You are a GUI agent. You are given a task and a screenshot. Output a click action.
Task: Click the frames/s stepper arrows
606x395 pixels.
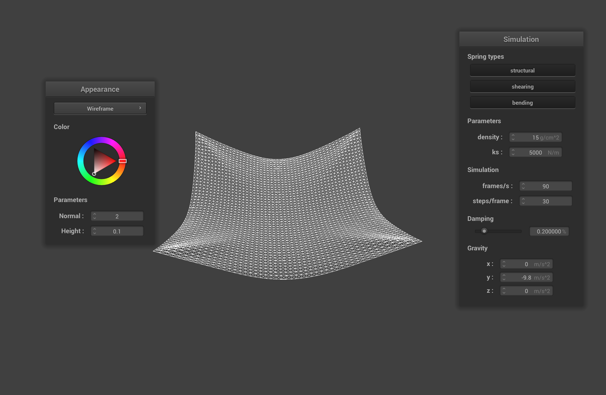523,186
